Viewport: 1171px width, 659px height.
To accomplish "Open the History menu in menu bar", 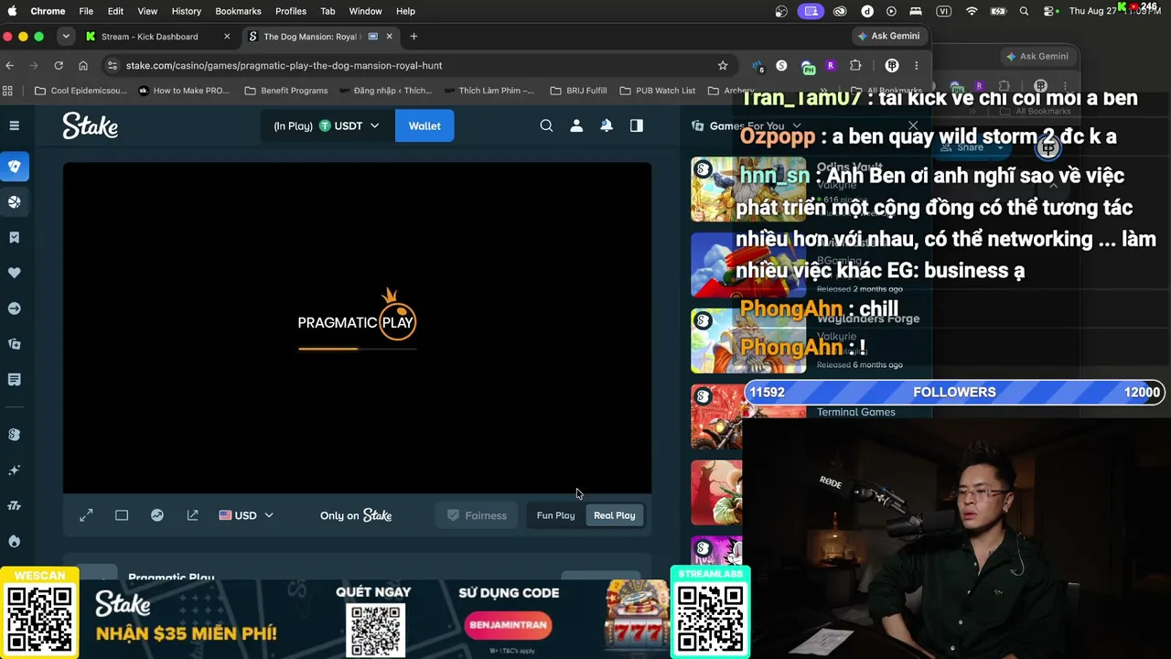I will tap(186, 11).
